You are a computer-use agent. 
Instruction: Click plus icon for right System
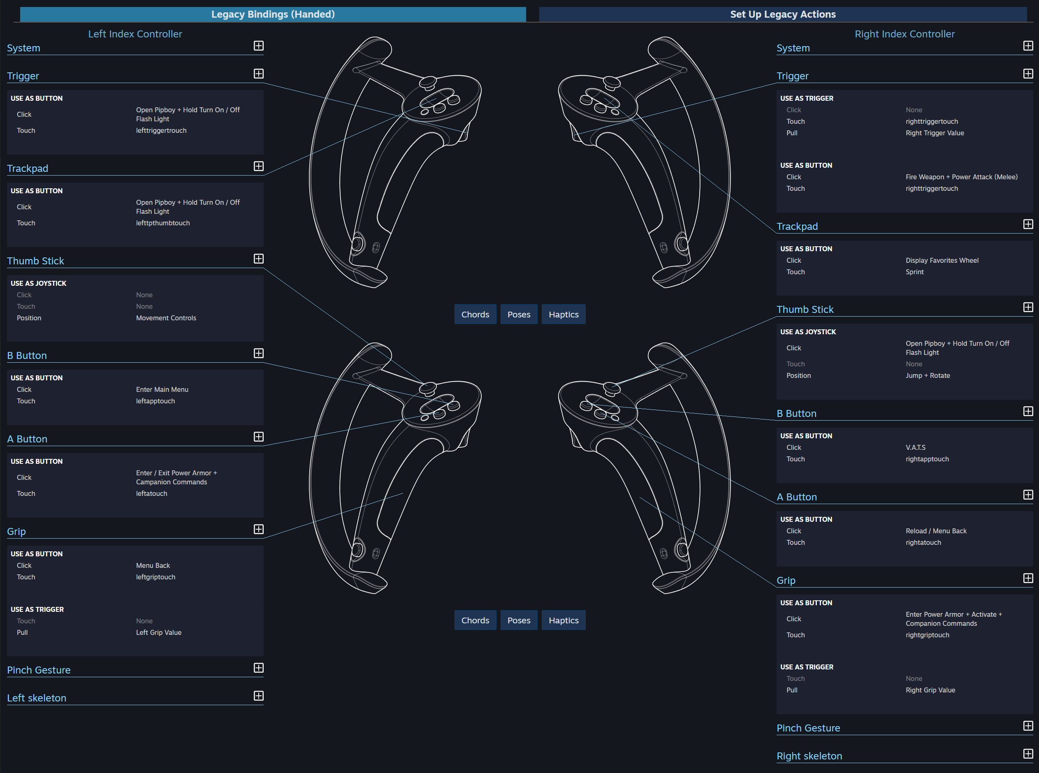click(x=1028, y=45)
